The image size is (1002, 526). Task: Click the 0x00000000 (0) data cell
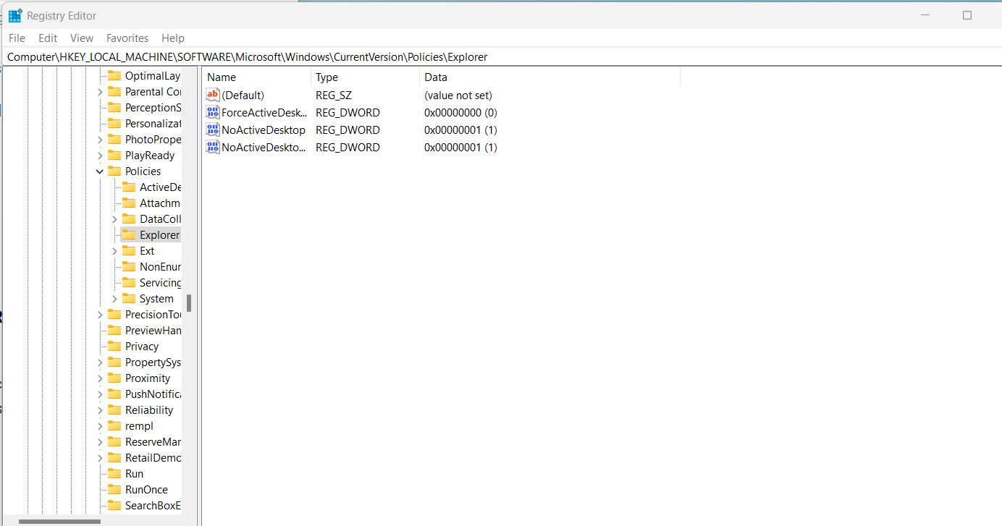(460, 113)
